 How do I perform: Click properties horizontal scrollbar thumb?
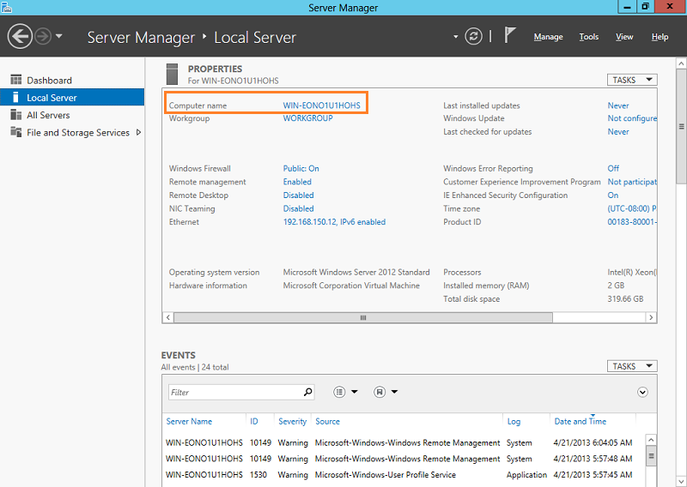pyautogui.click(x=363, y=317)
